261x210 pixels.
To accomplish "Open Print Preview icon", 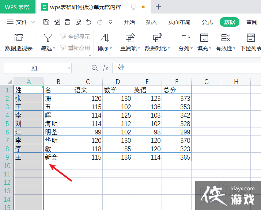I will (x=78, y=22).
